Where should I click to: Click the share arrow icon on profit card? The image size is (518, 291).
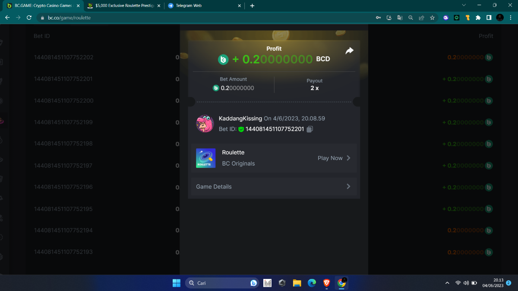[x=349, y=51]
